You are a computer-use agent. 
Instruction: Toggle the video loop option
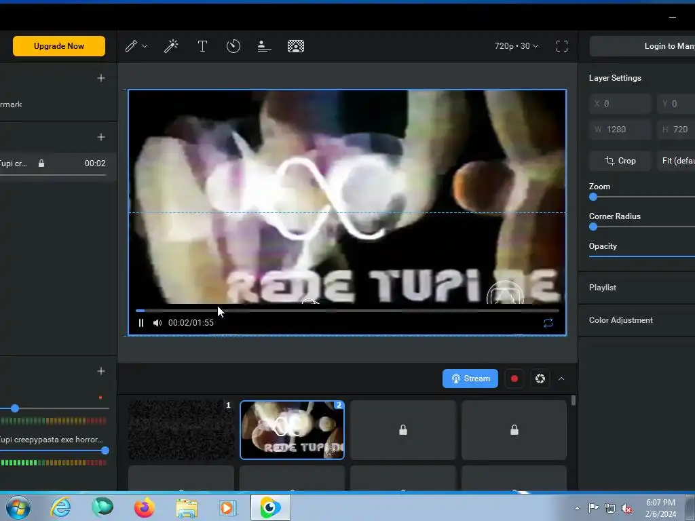point(548,323)
